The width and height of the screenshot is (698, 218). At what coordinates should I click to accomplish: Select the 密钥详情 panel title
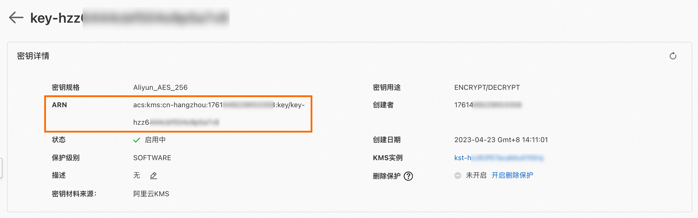(32, 56)
